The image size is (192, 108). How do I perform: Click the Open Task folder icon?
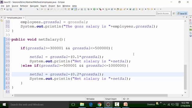(x=121, y=9)
